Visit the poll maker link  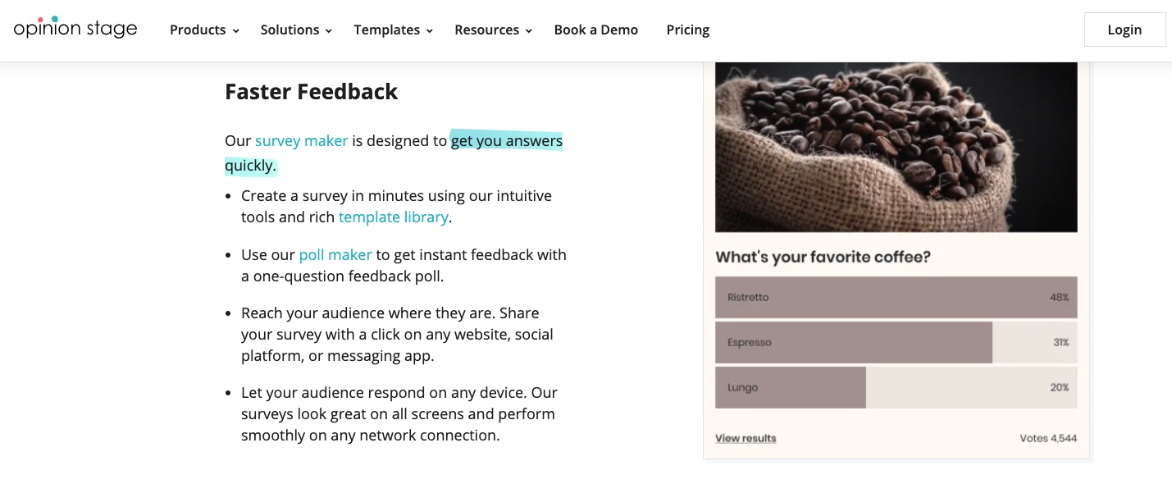(x=335, y=255)
